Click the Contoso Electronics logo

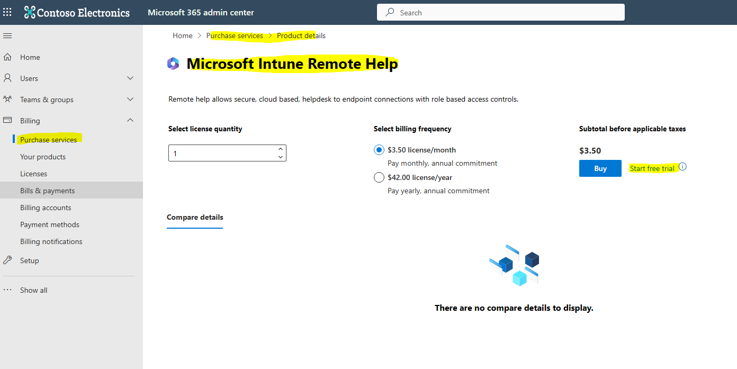click(77, 12)
